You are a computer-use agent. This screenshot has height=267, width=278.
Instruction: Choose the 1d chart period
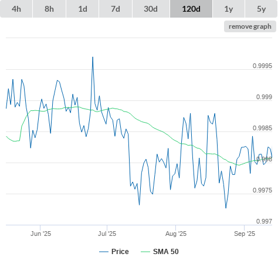[83, 9]
